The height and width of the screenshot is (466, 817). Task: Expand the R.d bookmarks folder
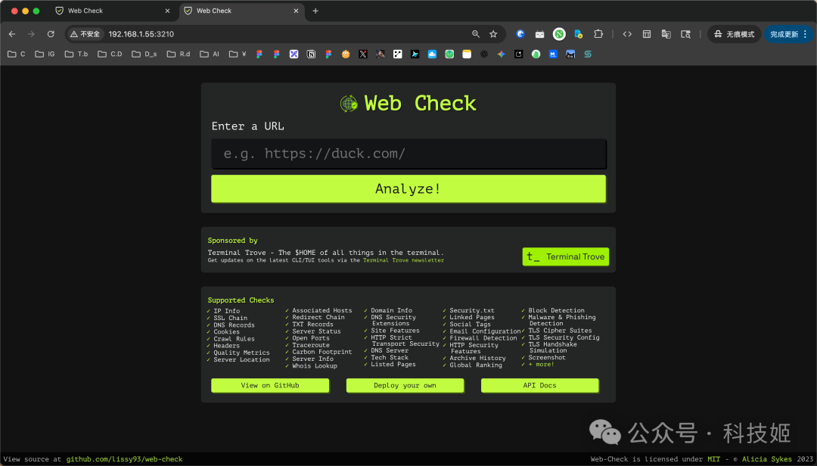(x=179, y=54)
